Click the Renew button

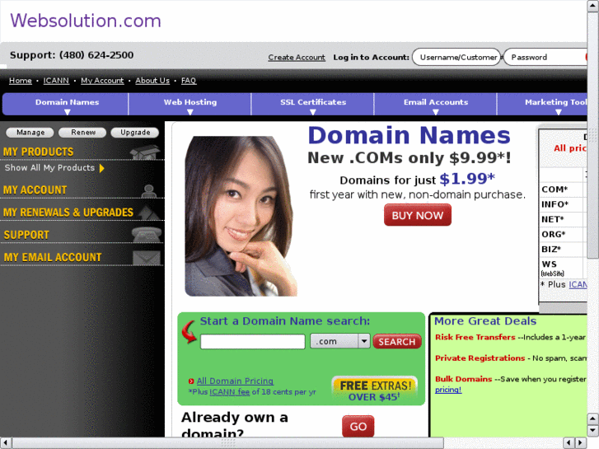[x=83, y=133]
